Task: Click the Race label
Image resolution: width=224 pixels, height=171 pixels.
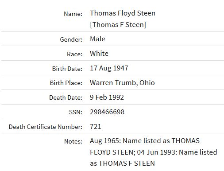Action: click(x=74, y=54)
